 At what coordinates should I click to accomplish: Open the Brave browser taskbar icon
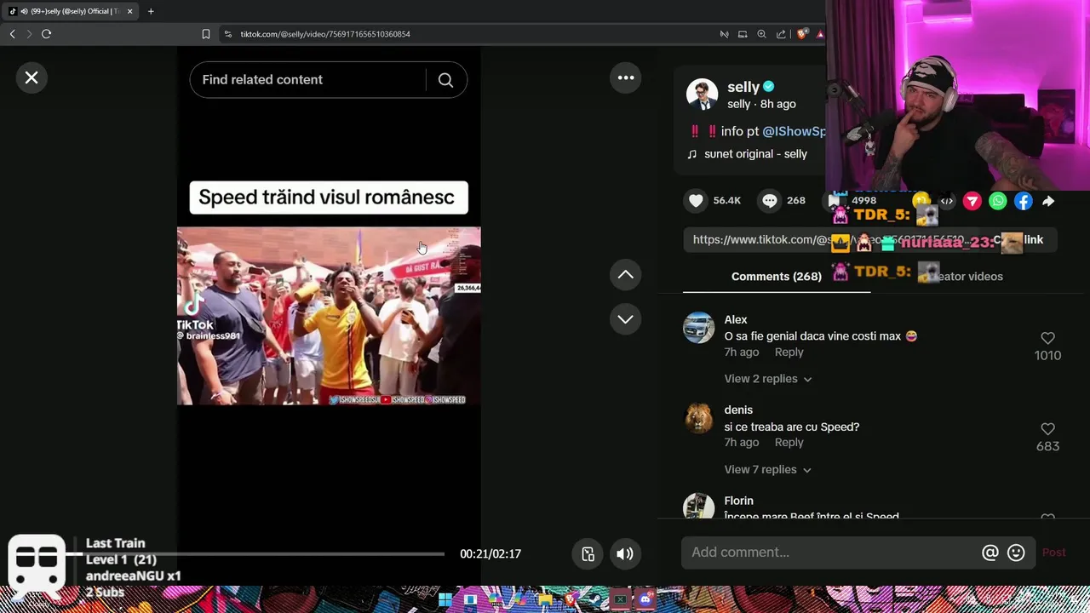coord(570,600)
